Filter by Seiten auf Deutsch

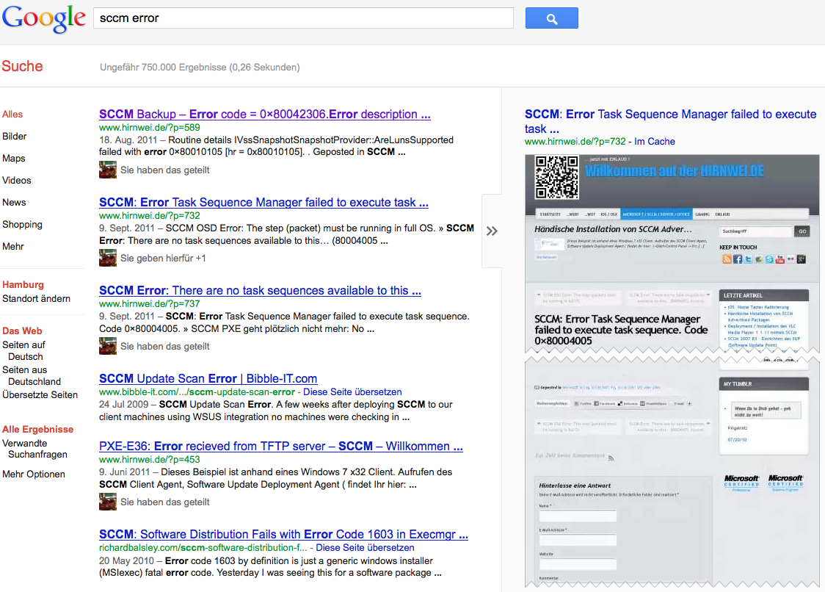(x=24, y=351)
